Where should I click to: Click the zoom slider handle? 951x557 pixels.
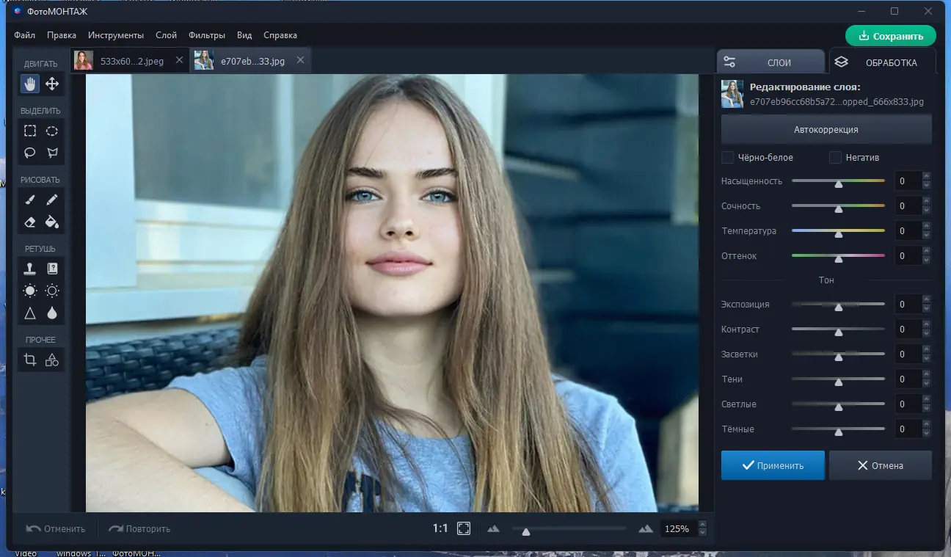tap(525, 531)
